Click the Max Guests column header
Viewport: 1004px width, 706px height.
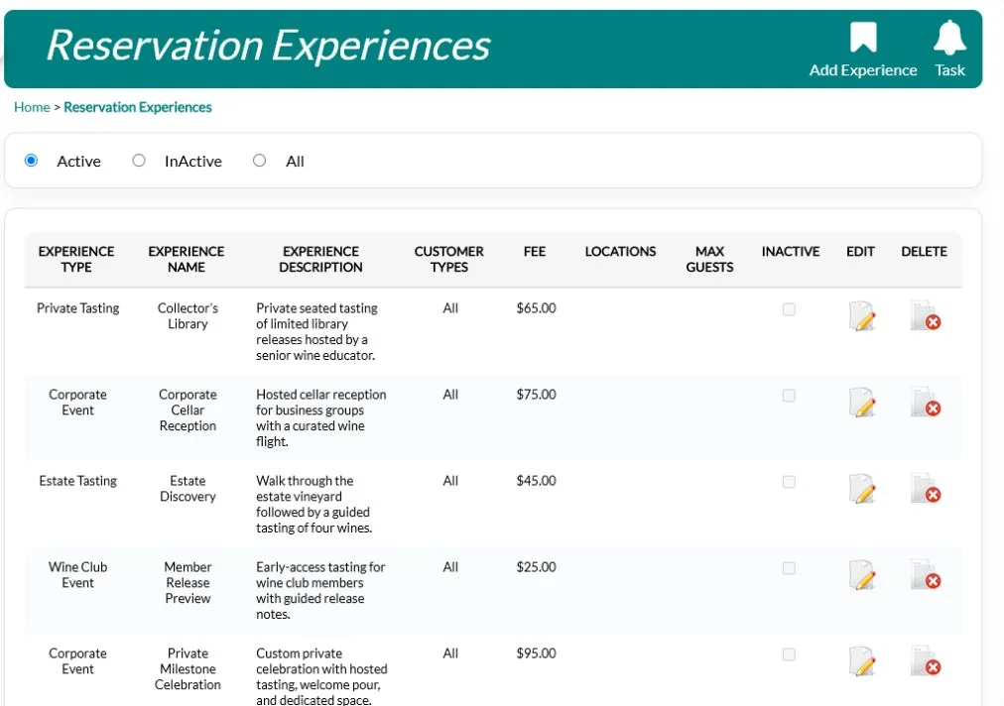(709, 259)
